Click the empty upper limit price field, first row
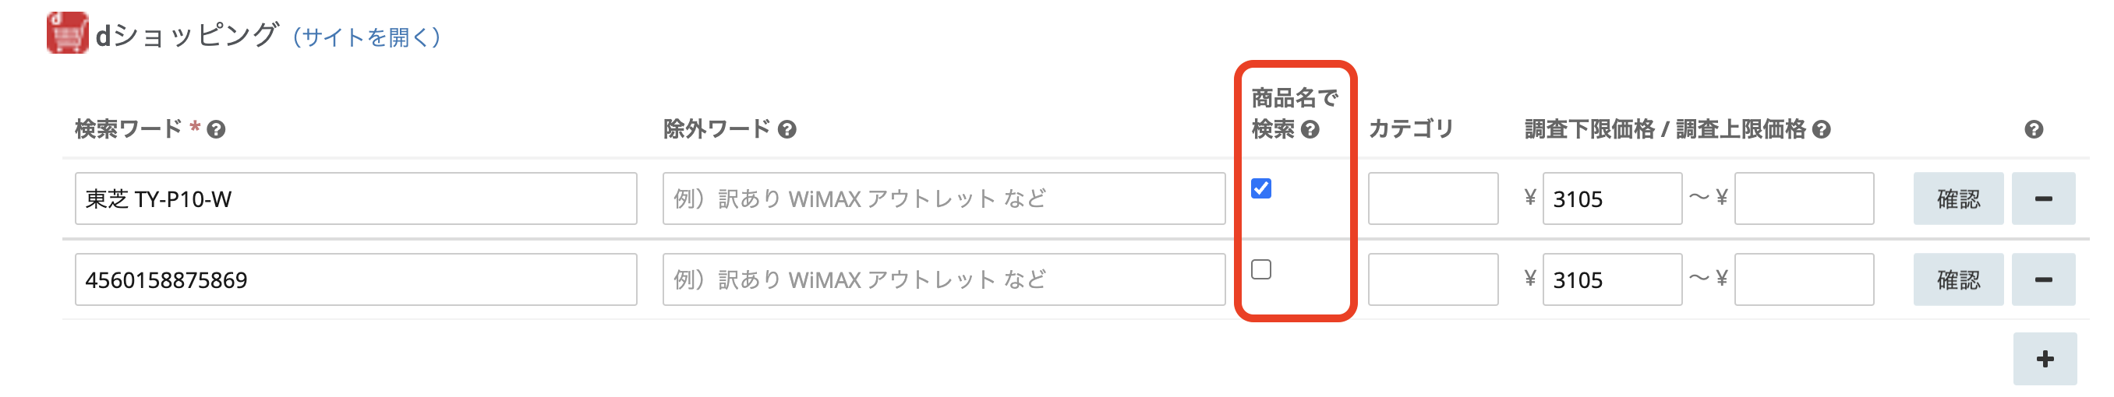This screenshot has height=397, width=2114. (x=1804, y=198)
